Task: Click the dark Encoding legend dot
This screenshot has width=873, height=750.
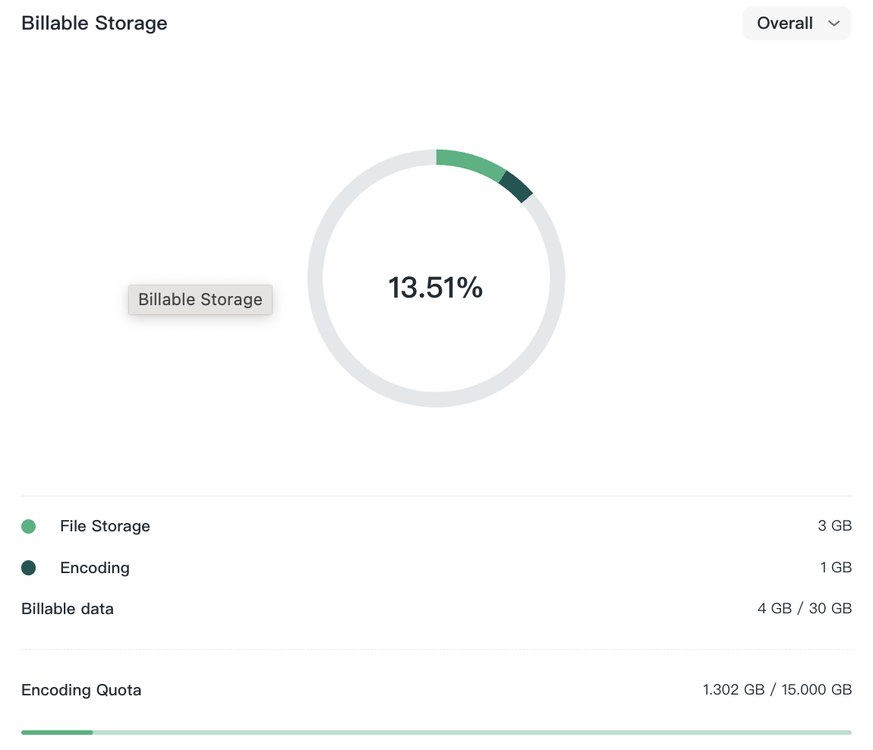Action: coord(29,568)
